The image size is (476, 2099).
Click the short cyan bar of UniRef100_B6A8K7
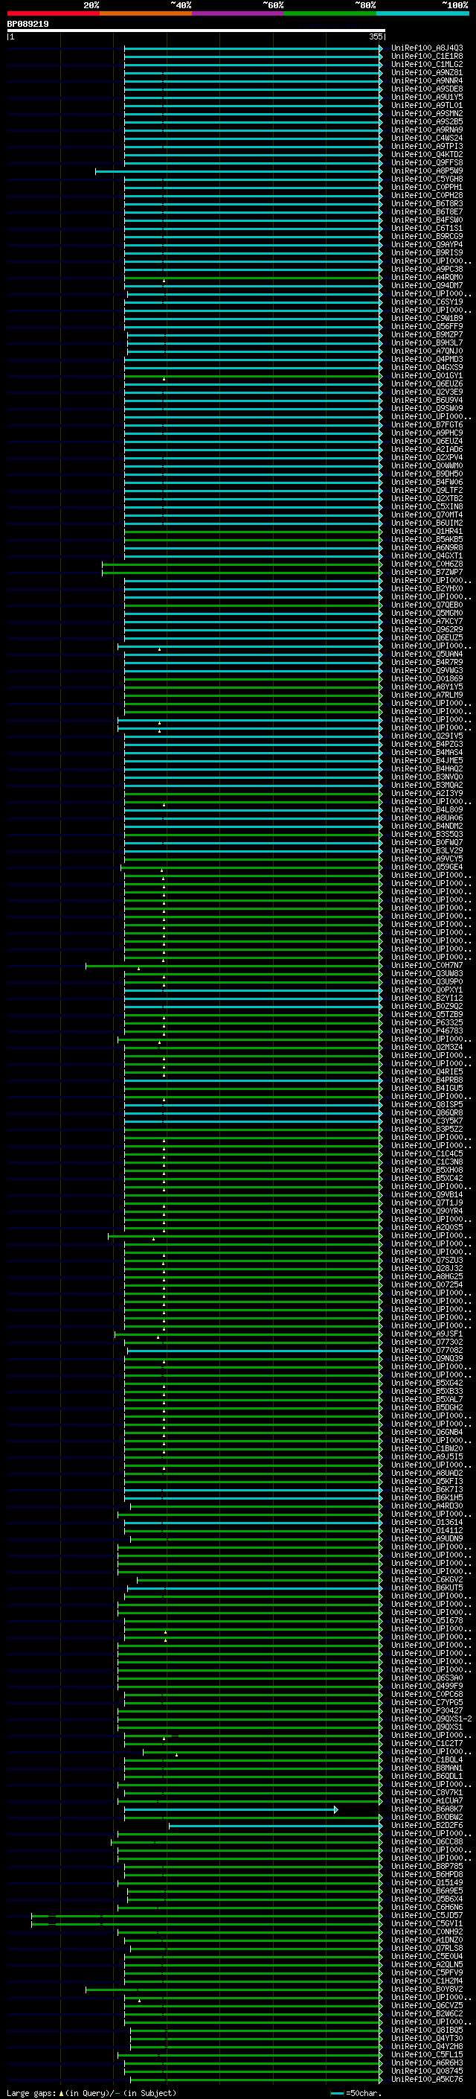pos(231,1810)
